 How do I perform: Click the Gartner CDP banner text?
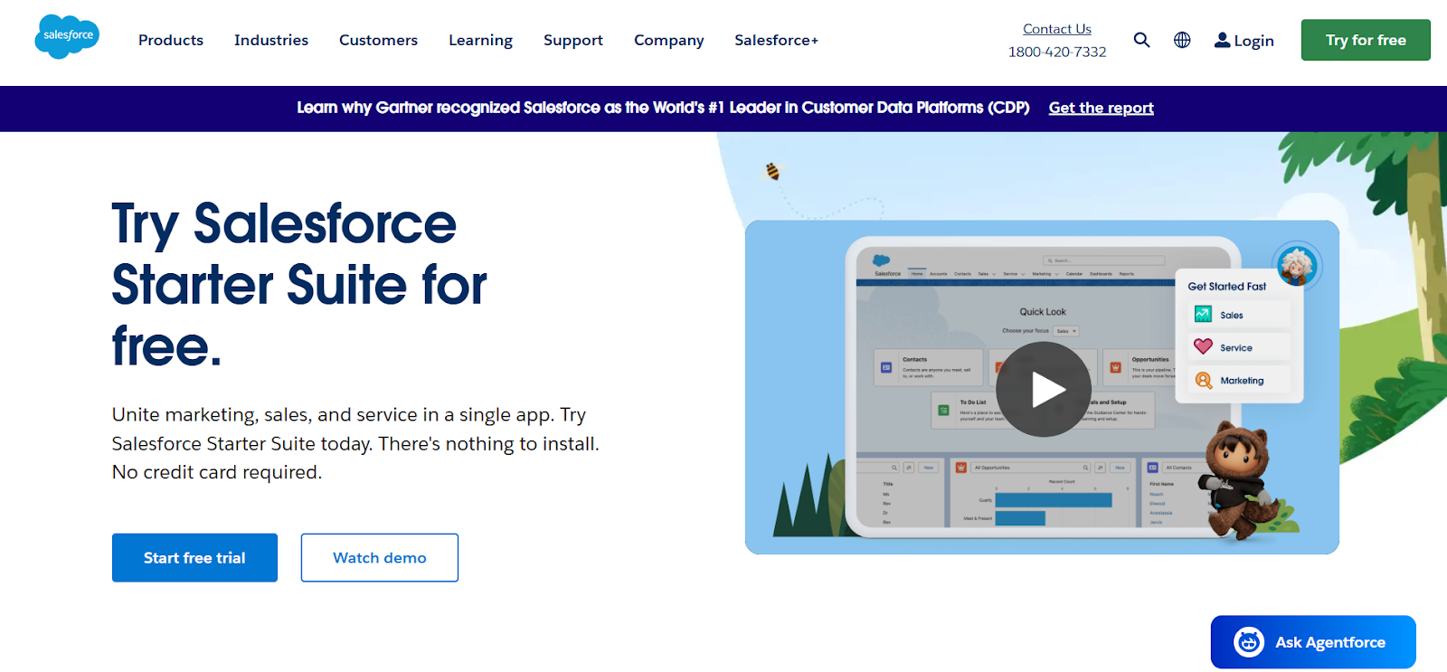pyautogui.click(x=663, y=108)
